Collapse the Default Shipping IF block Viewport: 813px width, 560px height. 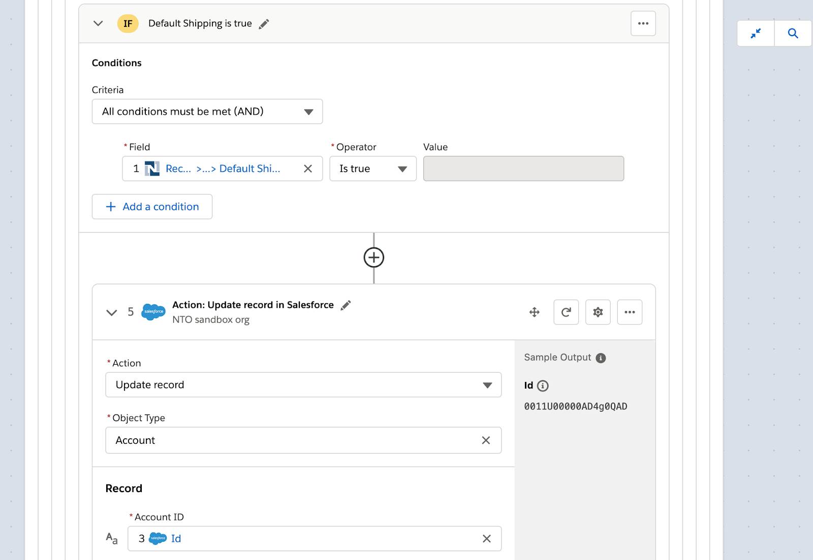[99, 23]
